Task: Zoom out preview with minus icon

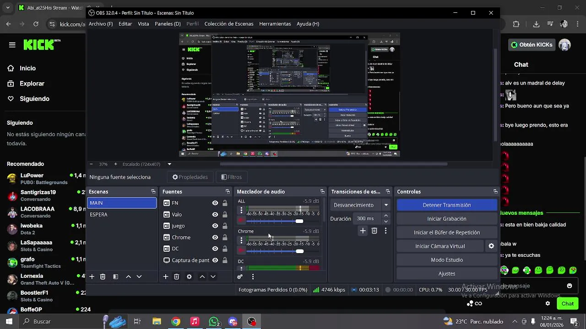Action: coord(91,164)
